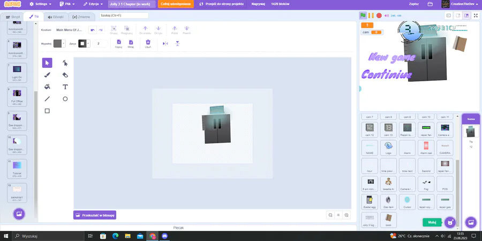Zoom out the paint canvas

(x=330, y=215)
